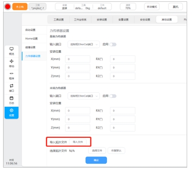
Task: Click base sensor RY(°) input field
Action: 122,68
